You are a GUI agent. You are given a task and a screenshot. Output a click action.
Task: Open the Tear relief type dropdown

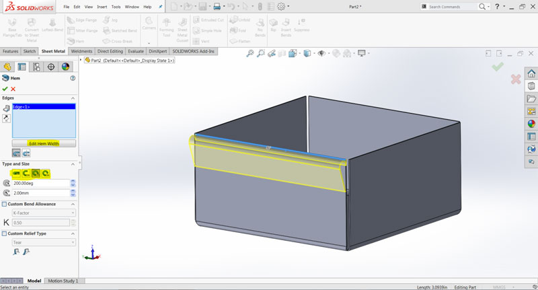44,243
